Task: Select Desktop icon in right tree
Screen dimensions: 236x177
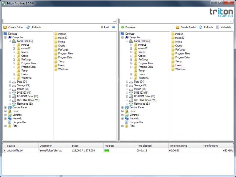Action: (122, 34)
